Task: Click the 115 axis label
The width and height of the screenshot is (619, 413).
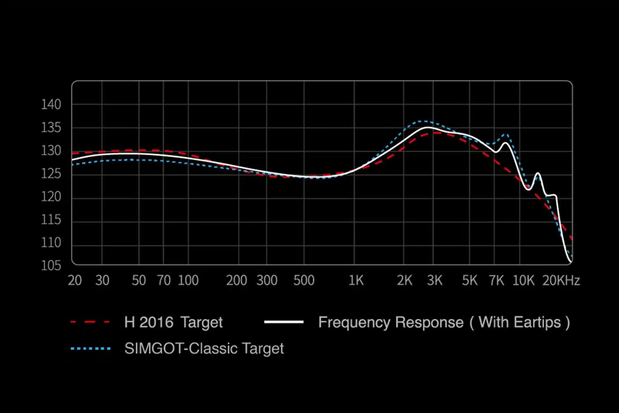Action: [x=51, y=219]
